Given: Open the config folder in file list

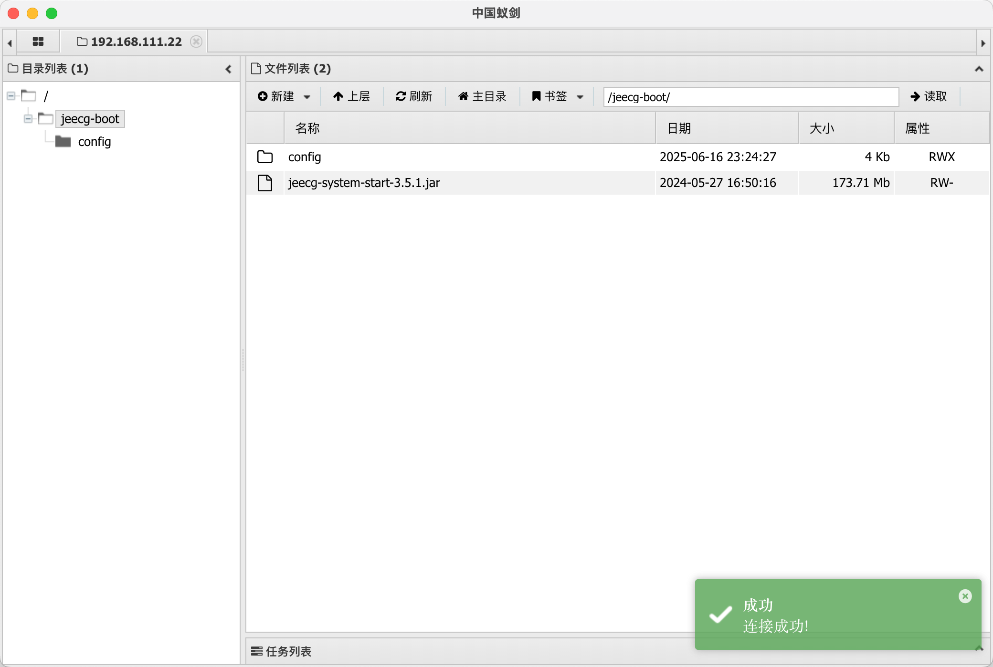Looking at the screenshot, I should (305, 157).
